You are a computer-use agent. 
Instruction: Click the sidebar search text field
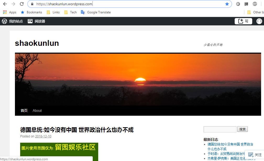[220, 129]
